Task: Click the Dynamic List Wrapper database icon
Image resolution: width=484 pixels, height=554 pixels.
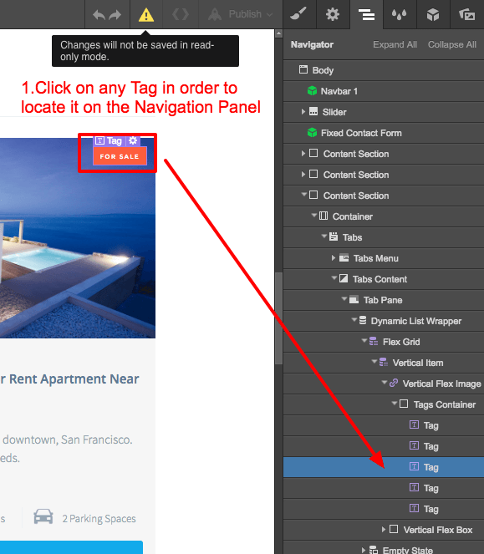Action: 363,321
